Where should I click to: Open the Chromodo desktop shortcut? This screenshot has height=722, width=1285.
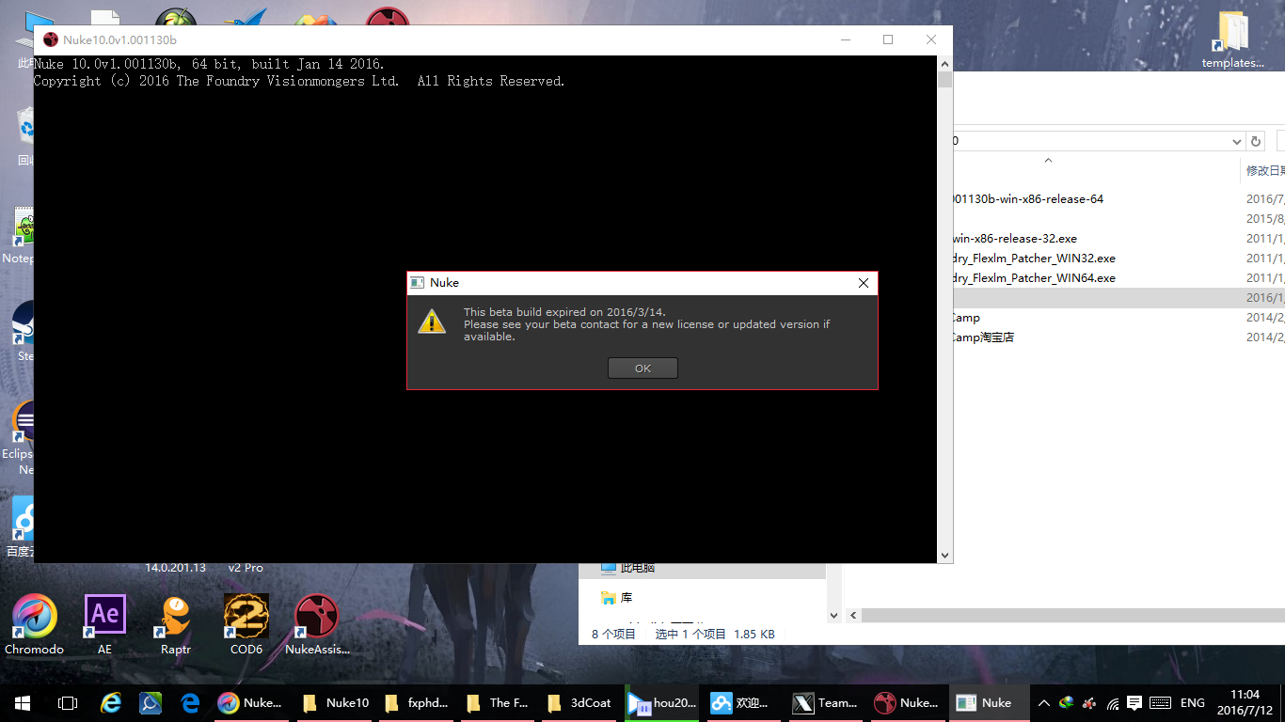[x=34, y=624]
